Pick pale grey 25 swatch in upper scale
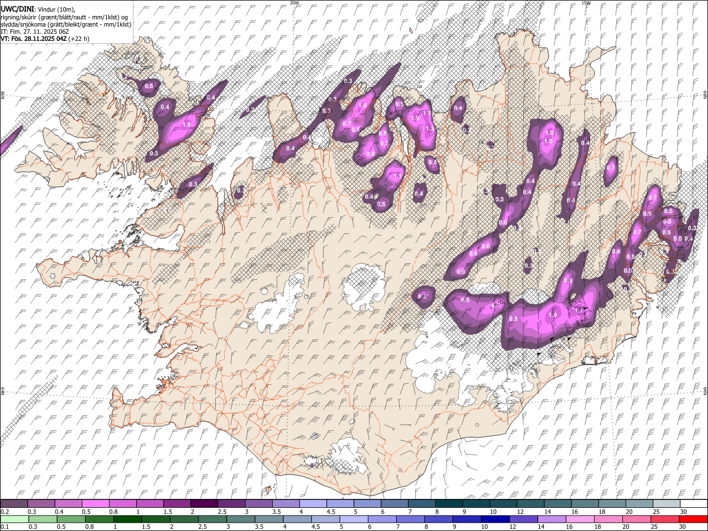 pyautogui.click(x=666, y=504)
